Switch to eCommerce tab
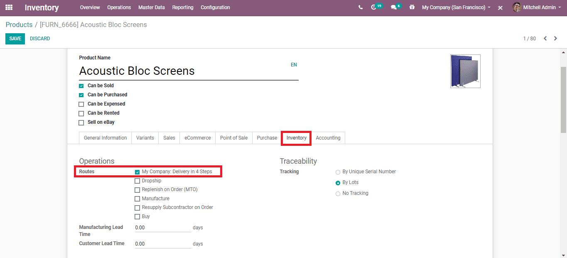Viewport: 567px width, 258px height. click(x=198, y=138)
